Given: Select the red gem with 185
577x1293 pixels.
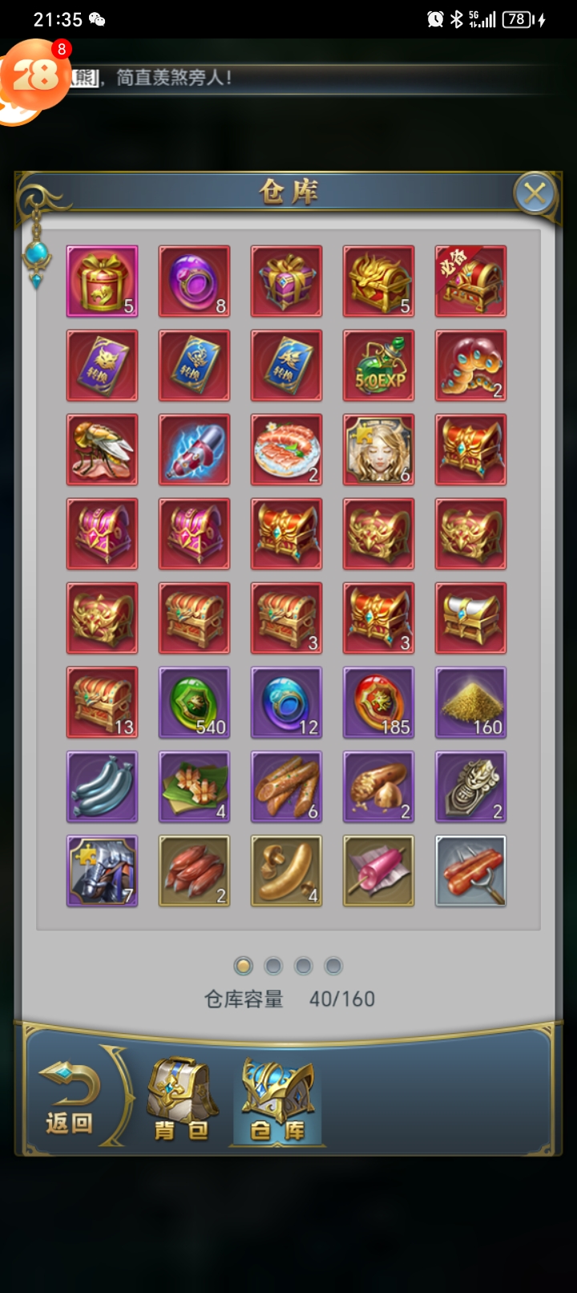Looking at the screenshot, I should point(378,702).
